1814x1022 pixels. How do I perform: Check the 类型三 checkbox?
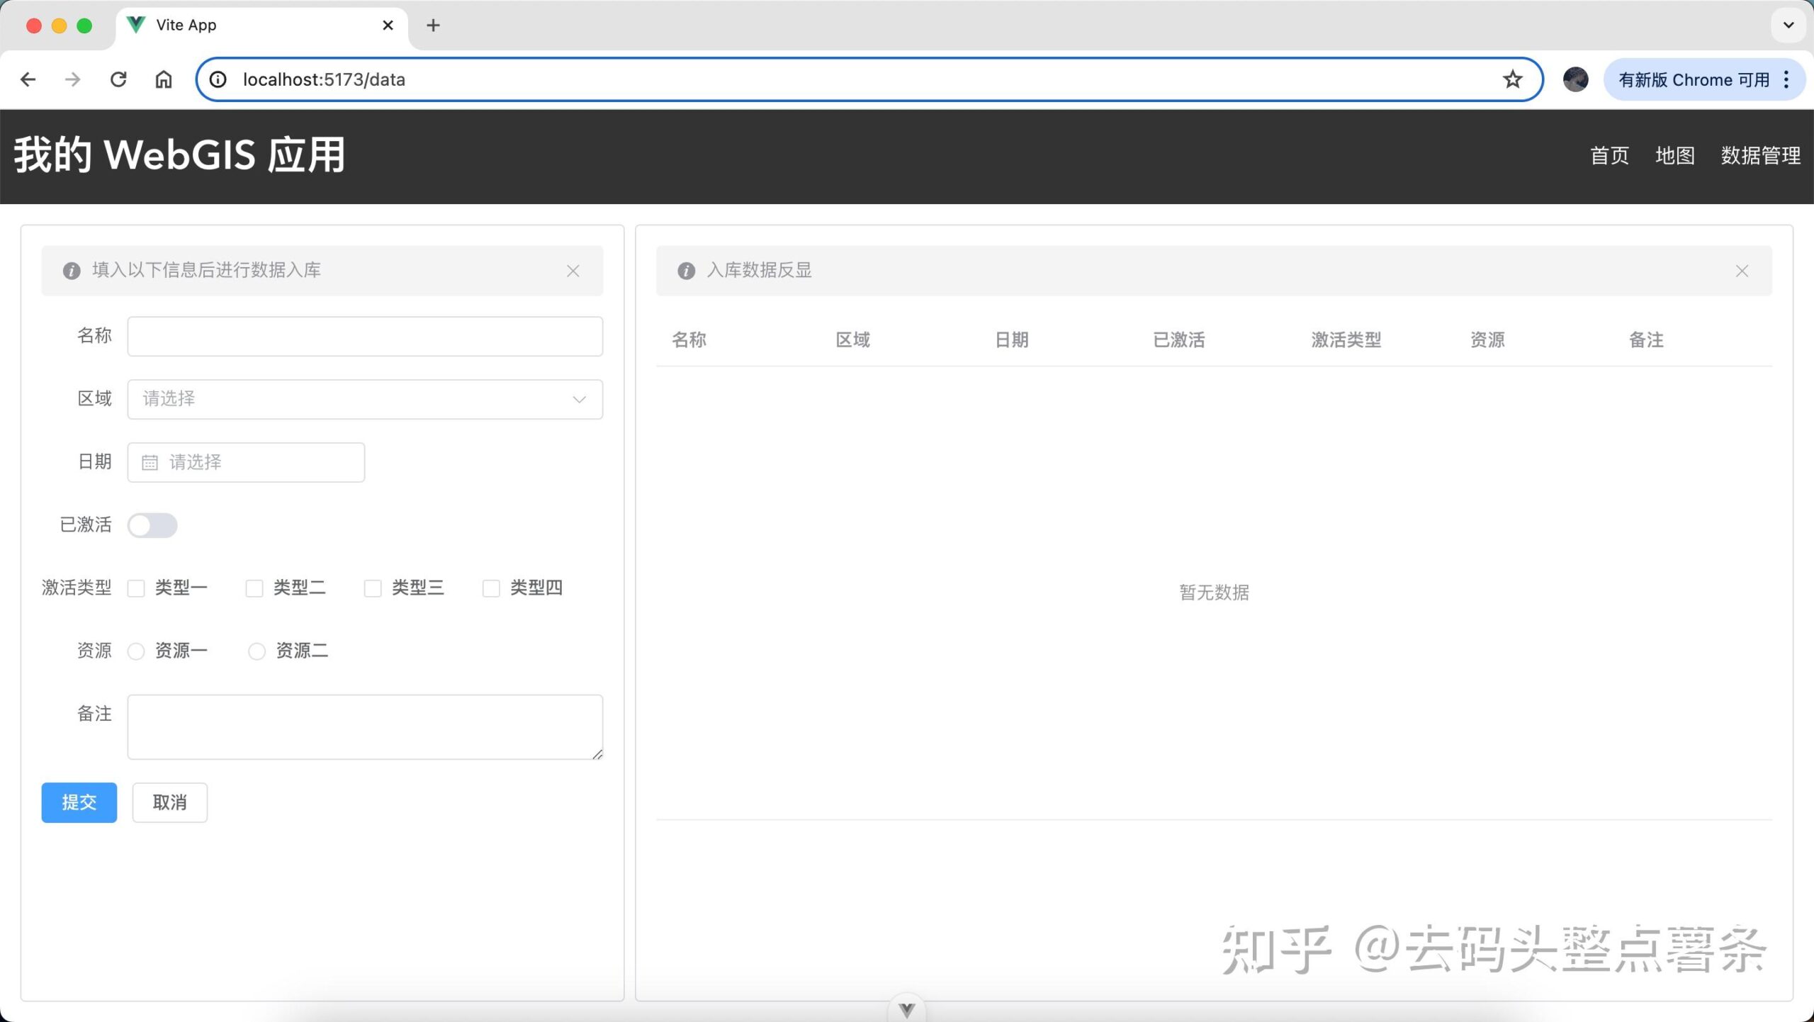pyautogui.click(x=373, y=588)
